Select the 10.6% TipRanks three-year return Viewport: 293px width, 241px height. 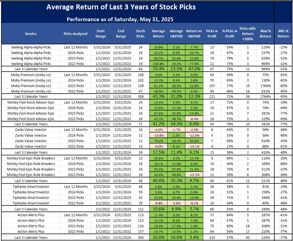point(158,209)
